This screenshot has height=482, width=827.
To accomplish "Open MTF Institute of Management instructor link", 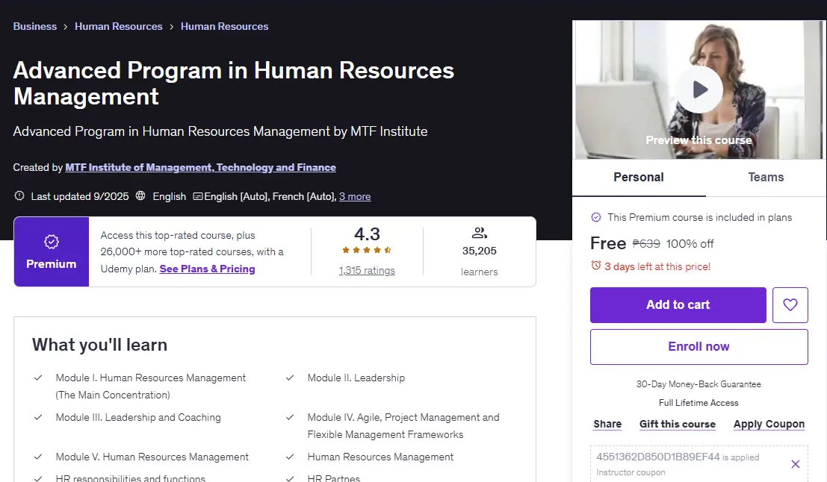I will pyautogui.click(x=200, y=168).
